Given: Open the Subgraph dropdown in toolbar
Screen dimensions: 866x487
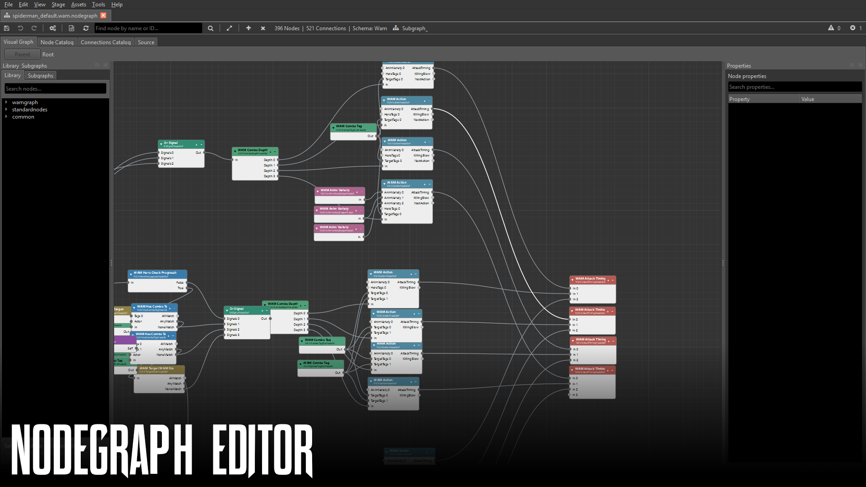Looking at the screenshot, I should (x=410, y=28).
